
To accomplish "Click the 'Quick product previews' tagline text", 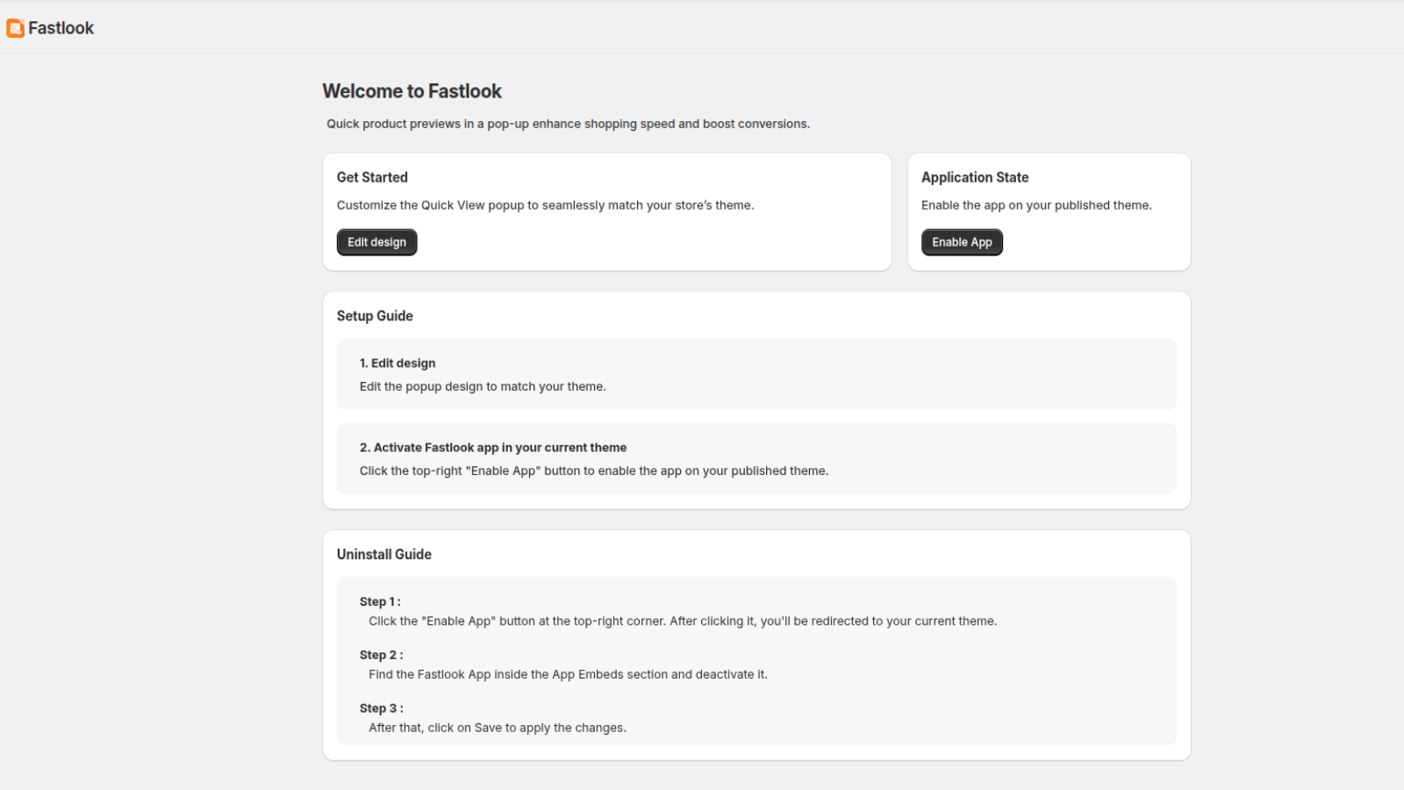I will click(x=569, y=124).
